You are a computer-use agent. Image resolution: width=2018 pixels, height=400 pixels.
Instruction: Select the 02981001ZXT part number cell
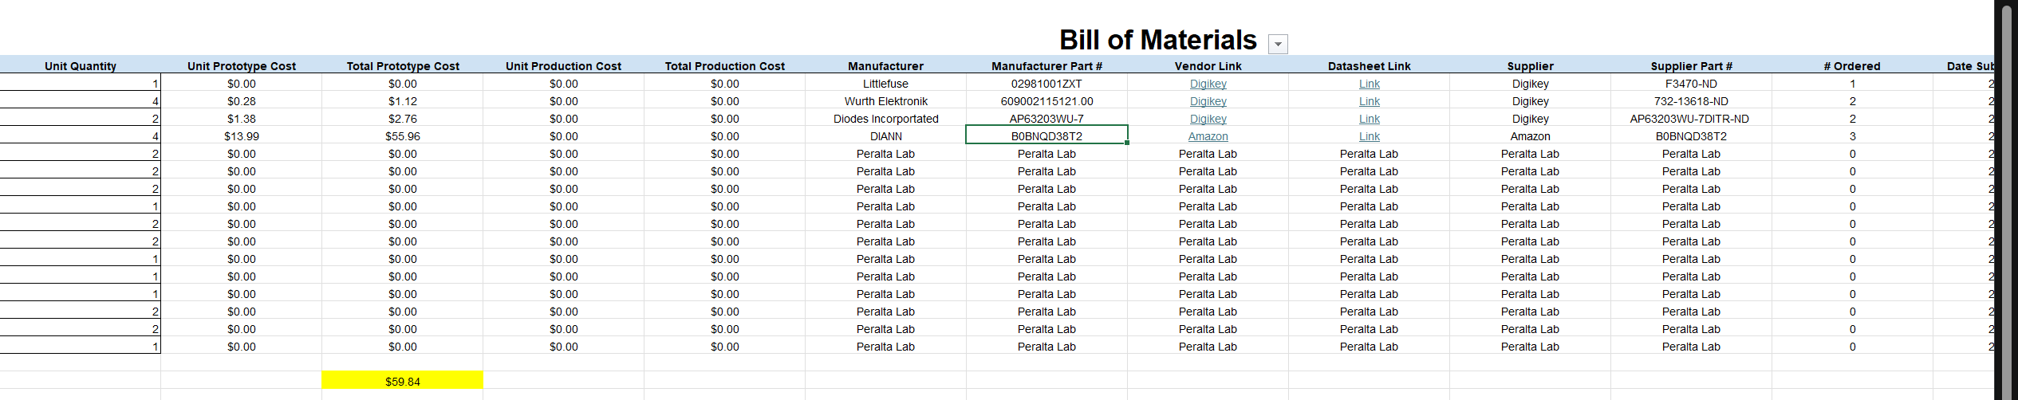(1046, 84)
